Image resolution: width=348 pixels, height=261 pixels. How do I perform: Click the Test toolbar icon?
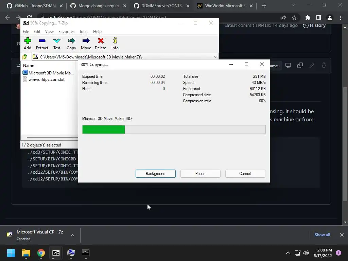tap(57, 43)
